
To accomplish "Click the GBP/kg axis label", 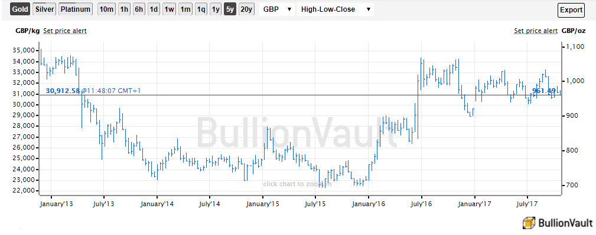I will click(x=27, y=31).
